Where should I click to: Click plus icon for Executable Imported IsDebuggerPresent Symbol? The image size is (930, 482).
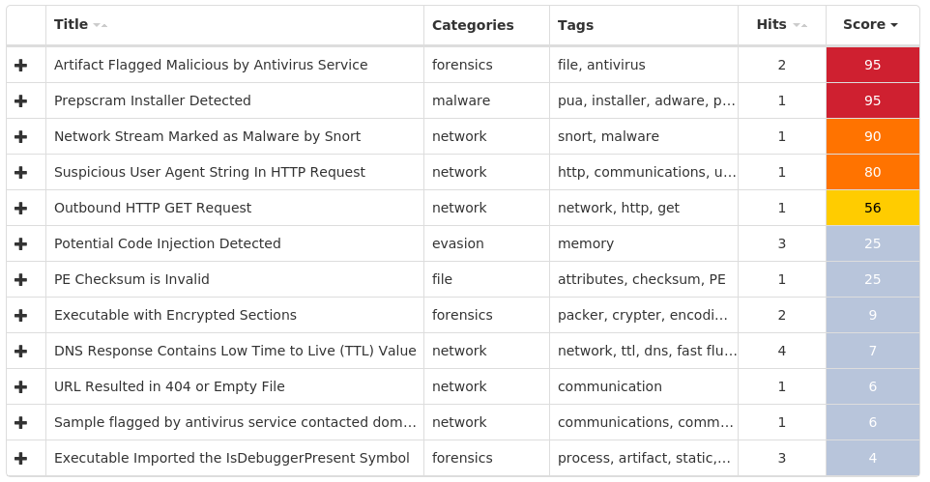point(20,458)
